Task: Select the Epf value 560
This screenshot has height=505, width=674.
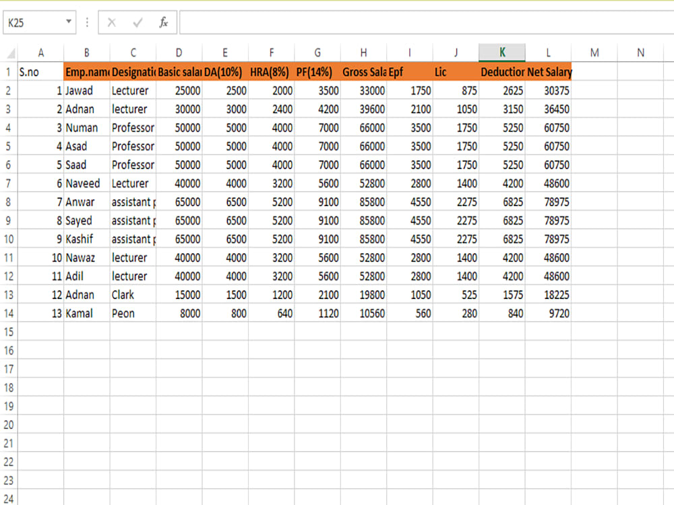Action: [x=410, y=314]
